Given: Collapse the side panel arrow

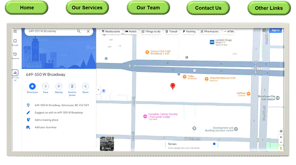Looking at the screenshot, I should (98, 90).
